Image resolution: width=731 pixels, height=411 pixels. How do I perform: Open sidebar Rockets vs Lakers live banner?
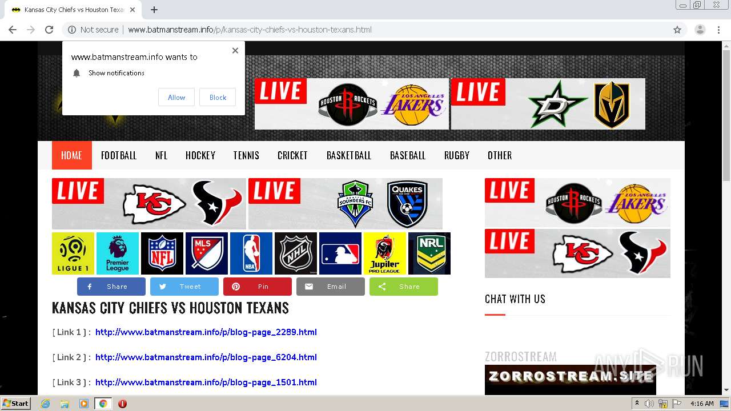[x=577, y=203]
